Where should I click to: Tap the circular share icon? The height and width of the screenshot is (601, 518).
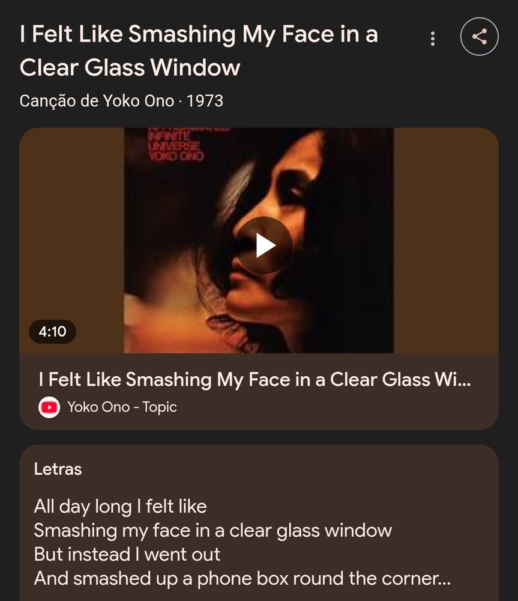pyautogui.click(x=480, y=37)
